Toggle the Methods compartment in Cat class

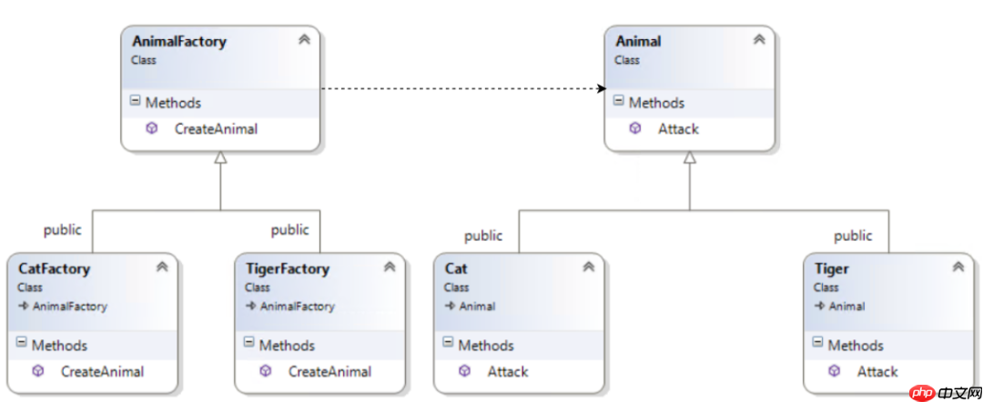click(x=448, y=343)
